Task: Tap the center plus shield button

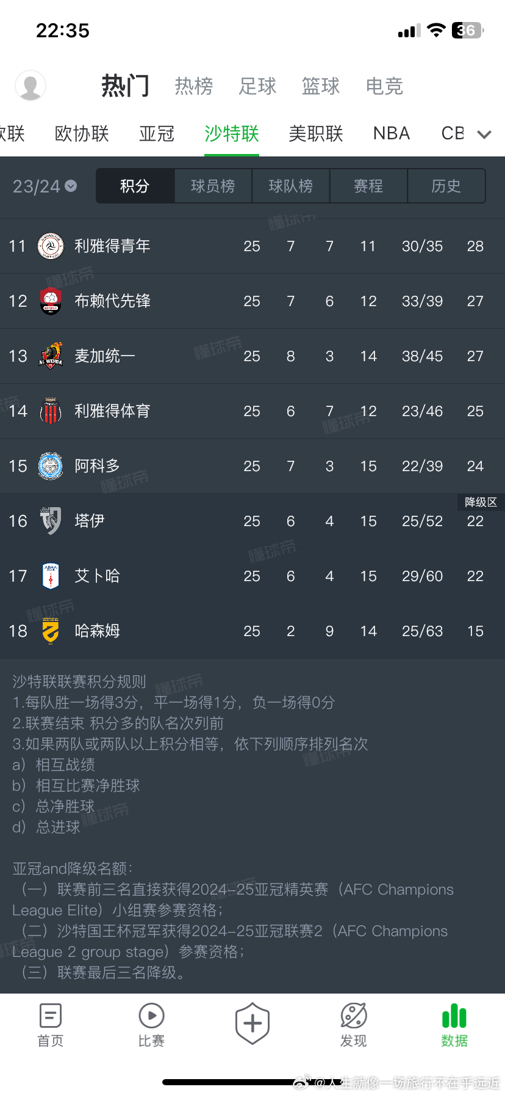Action: pyautogui.click(x=253, y=1023)
